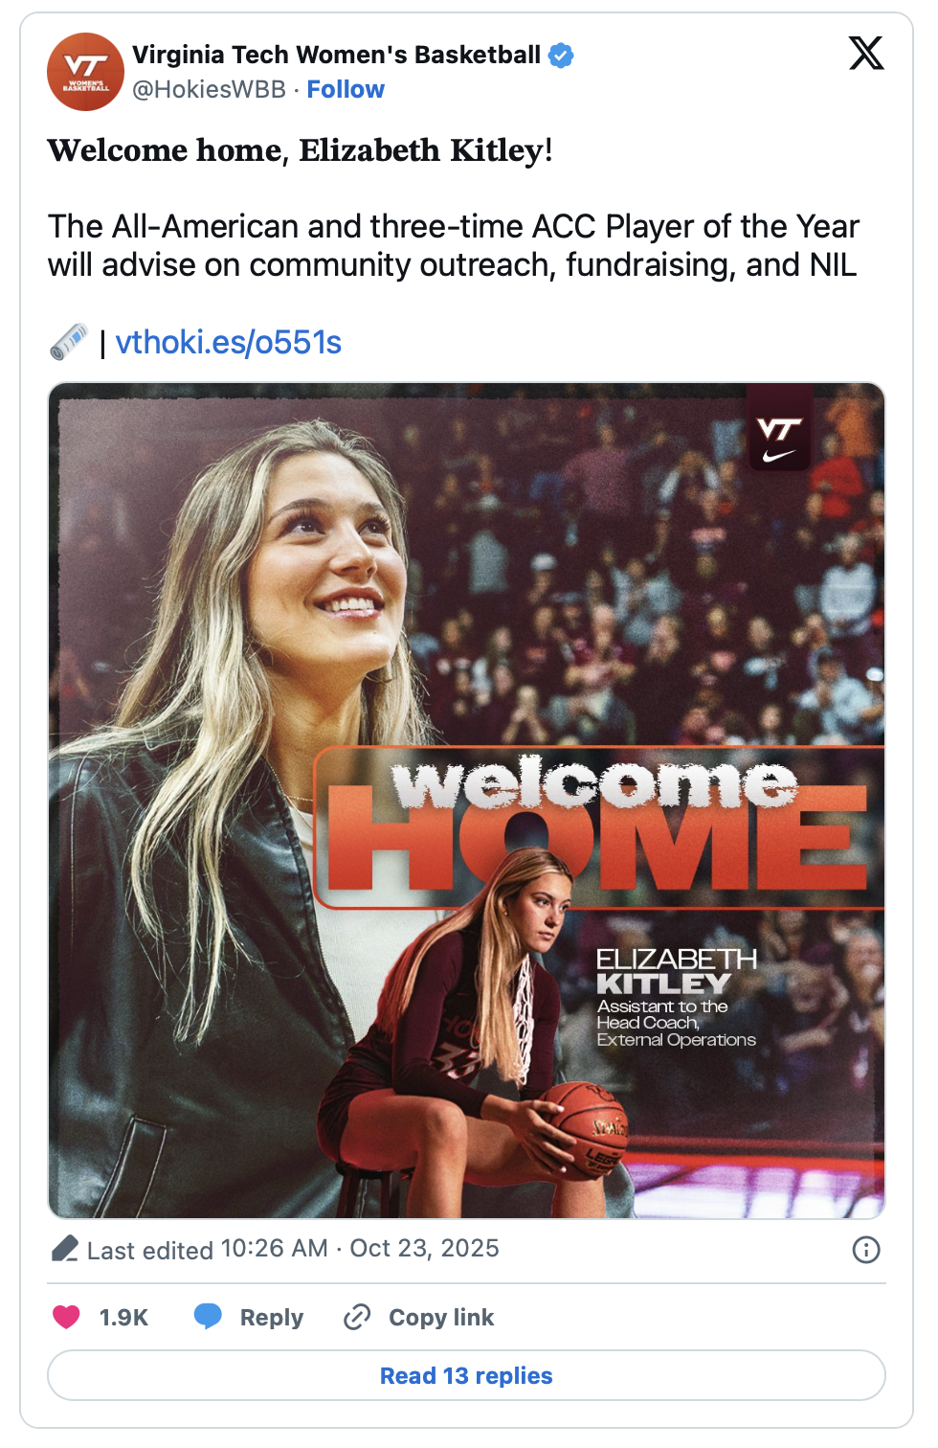This screenshot has width=938, height=1448.
Task: Click the newspaper emoji before the link
Action: 69,342
